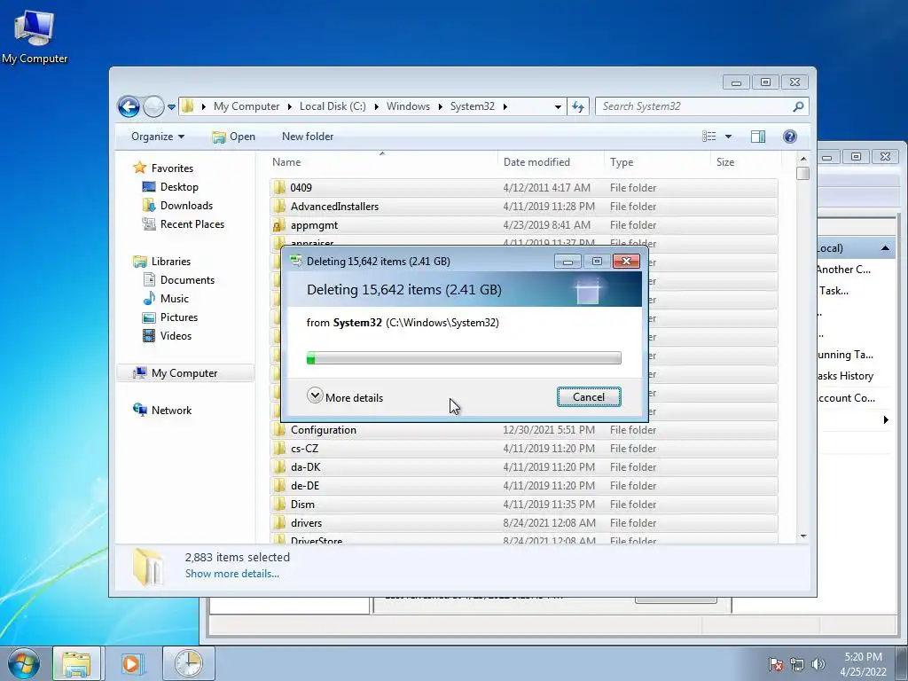The image size is (908, 681).
Task: Open address bar previous locations dropdown
Action: (x=558, y=106)
